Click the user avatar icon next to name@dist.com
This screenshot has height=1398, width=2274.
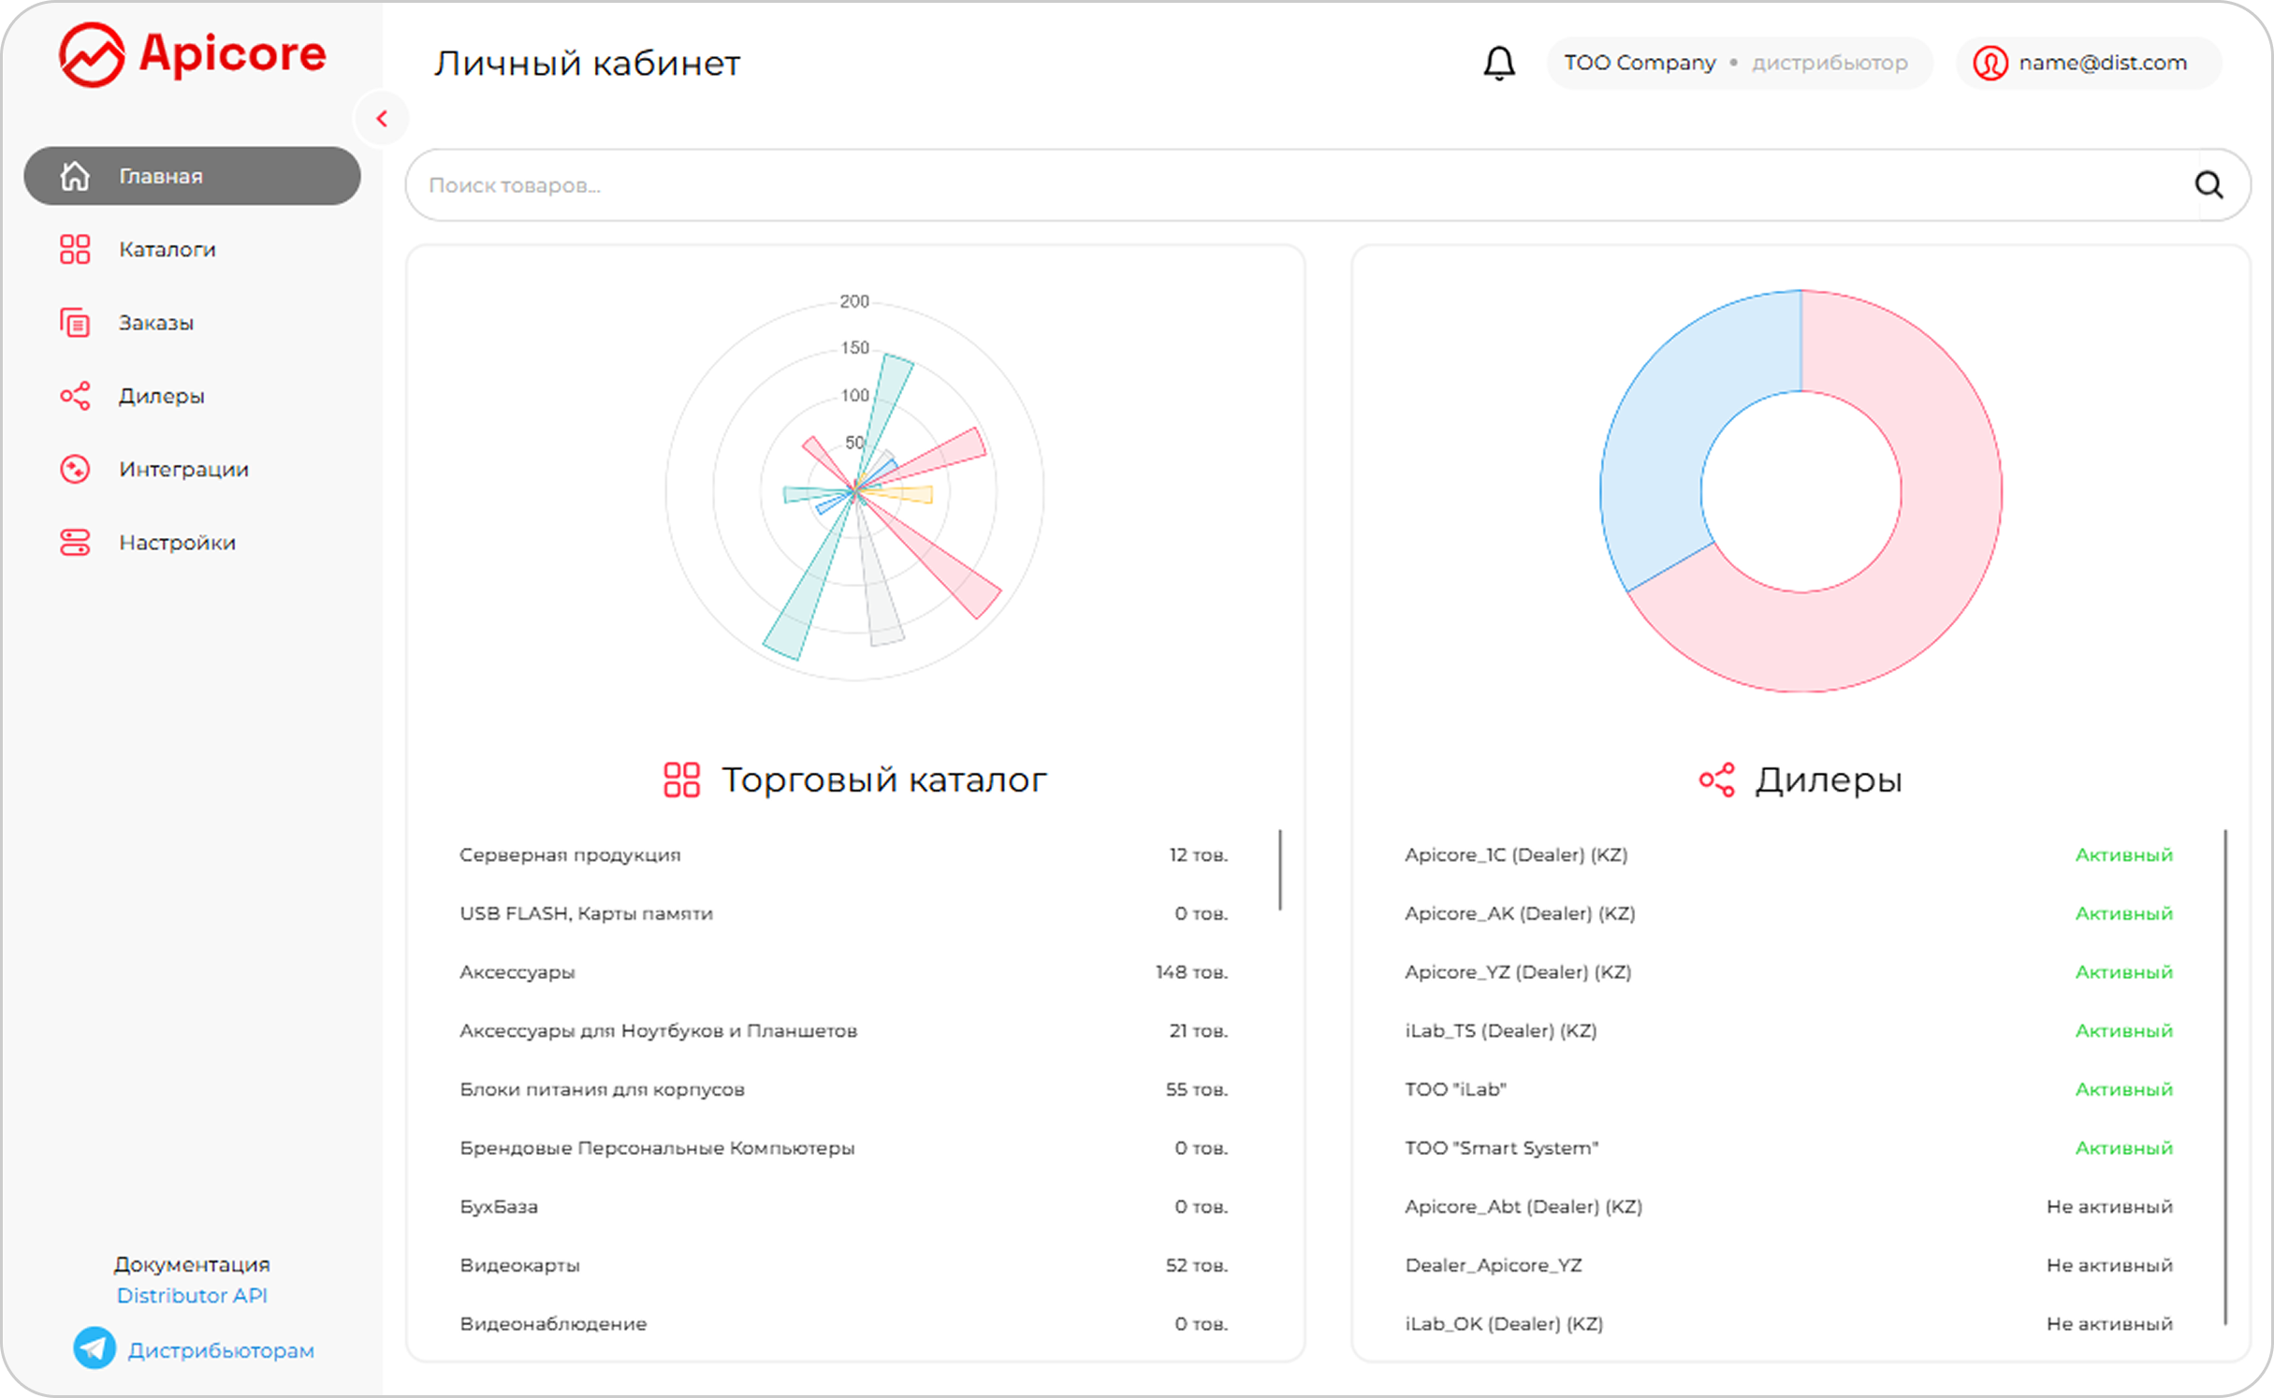1990,63
